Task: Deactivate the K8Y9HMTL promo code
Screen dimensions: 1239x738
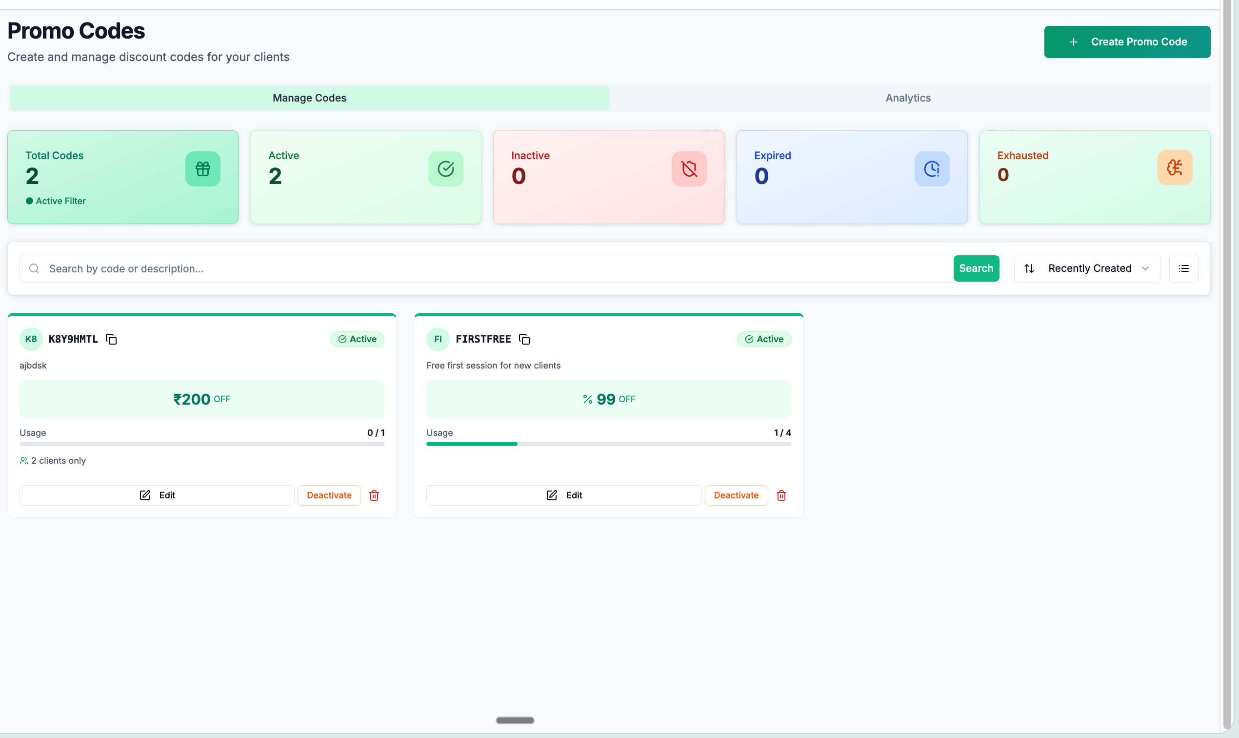Action: coord(329,495)
